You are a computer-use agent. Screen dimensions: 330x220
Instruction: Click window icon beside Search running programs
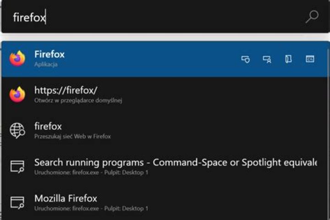[17, 167]
